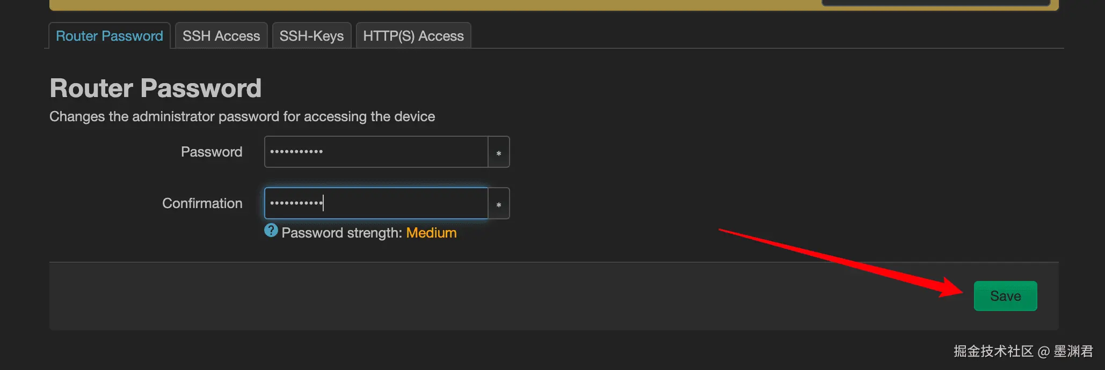Click the Confirmation field label
Viewport: 1105px width, 370px height.
202,203
